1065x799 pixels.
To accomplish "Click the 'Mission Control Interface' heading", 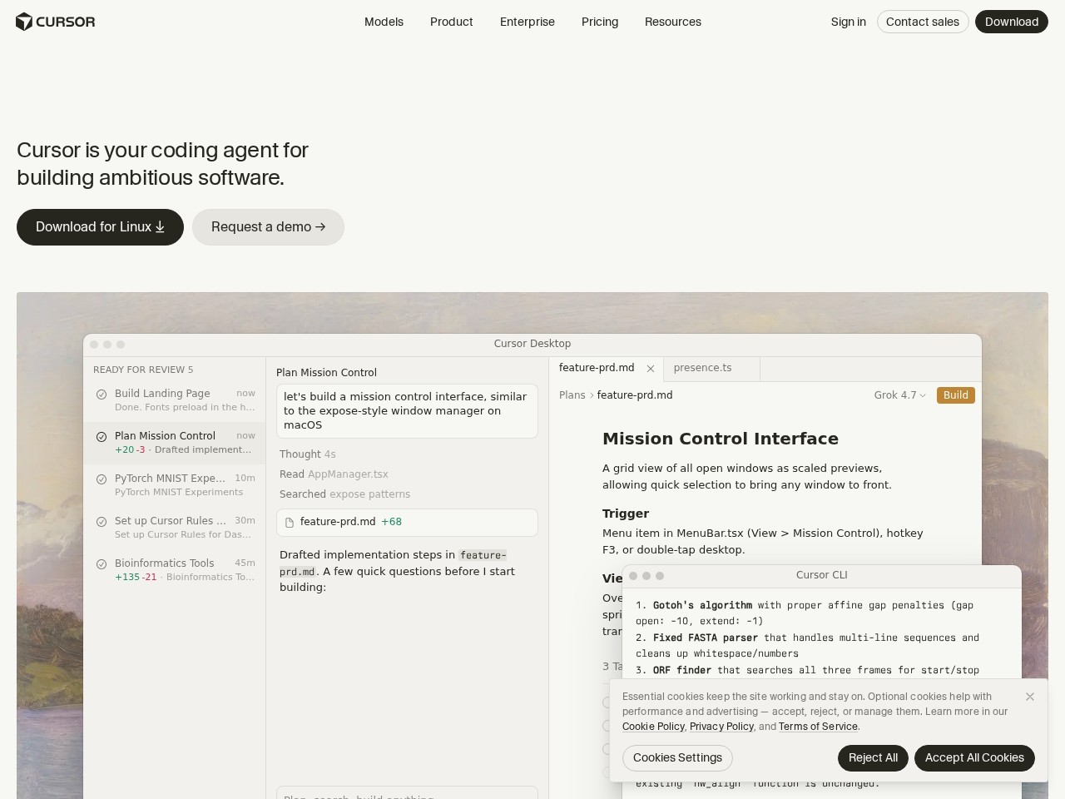I will point(721,439).
